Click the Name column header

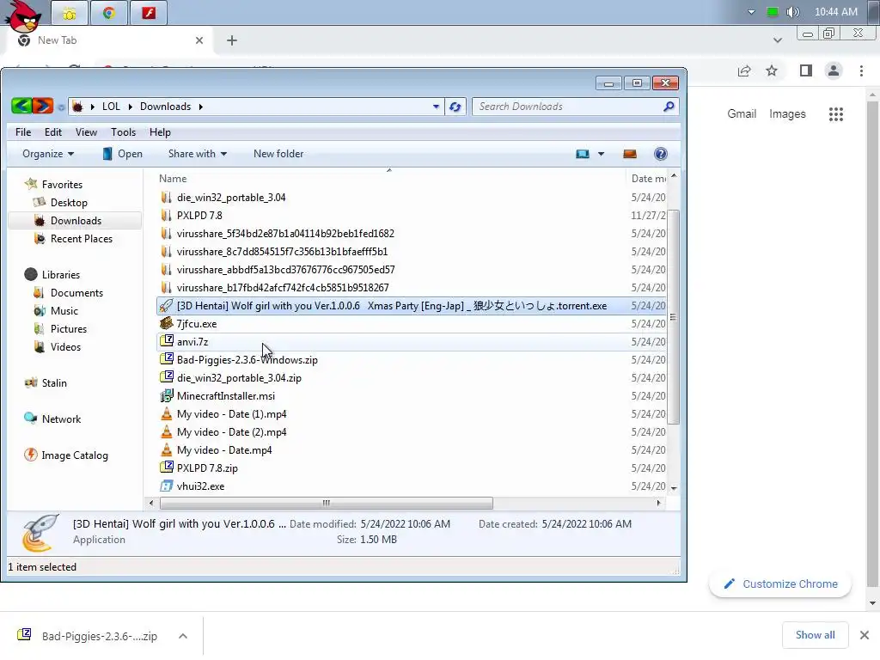click(x=390, y=179)
